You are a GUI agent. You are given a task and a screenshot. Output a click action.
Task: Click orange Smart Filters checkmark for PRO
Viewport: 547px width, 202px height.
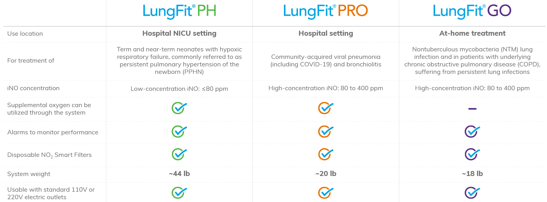(x=326, y=154)
